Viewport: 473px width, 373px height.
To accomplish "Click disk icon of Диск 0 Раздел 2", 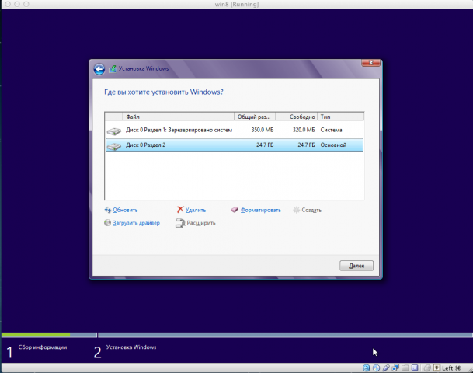I will (x=114, y=146).
